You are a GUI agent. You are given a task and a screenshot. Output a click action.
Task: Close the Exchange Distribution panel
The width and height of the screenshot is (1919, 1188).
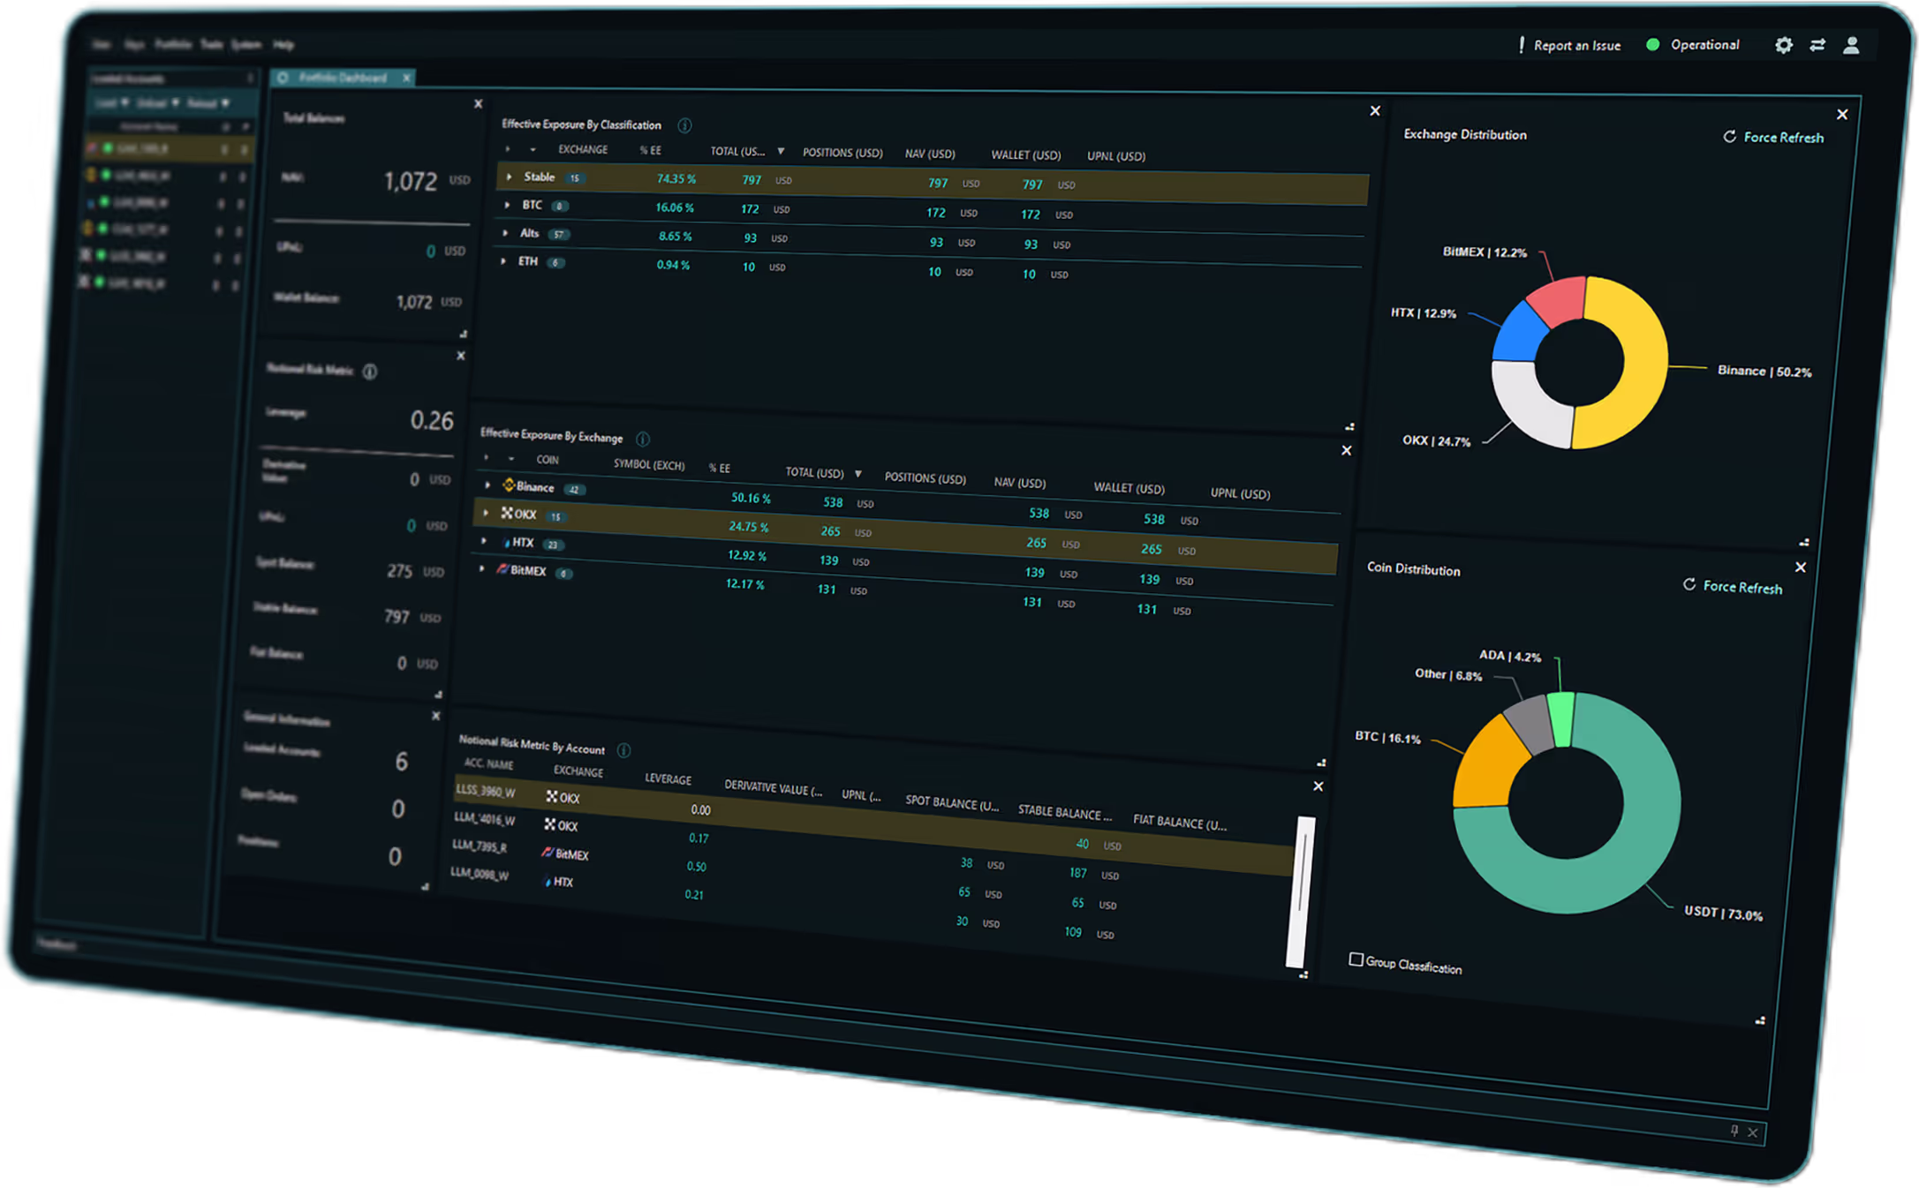[x=1842, y=114]
